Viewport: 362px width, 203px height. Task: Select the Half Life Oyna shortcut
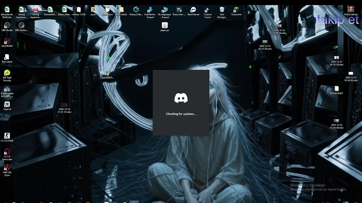7,168
